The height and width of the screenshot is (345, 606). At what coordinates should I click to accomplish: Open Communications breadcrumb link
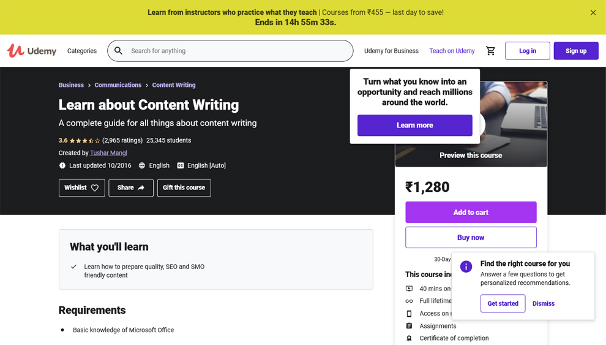[x=118, y=85]
